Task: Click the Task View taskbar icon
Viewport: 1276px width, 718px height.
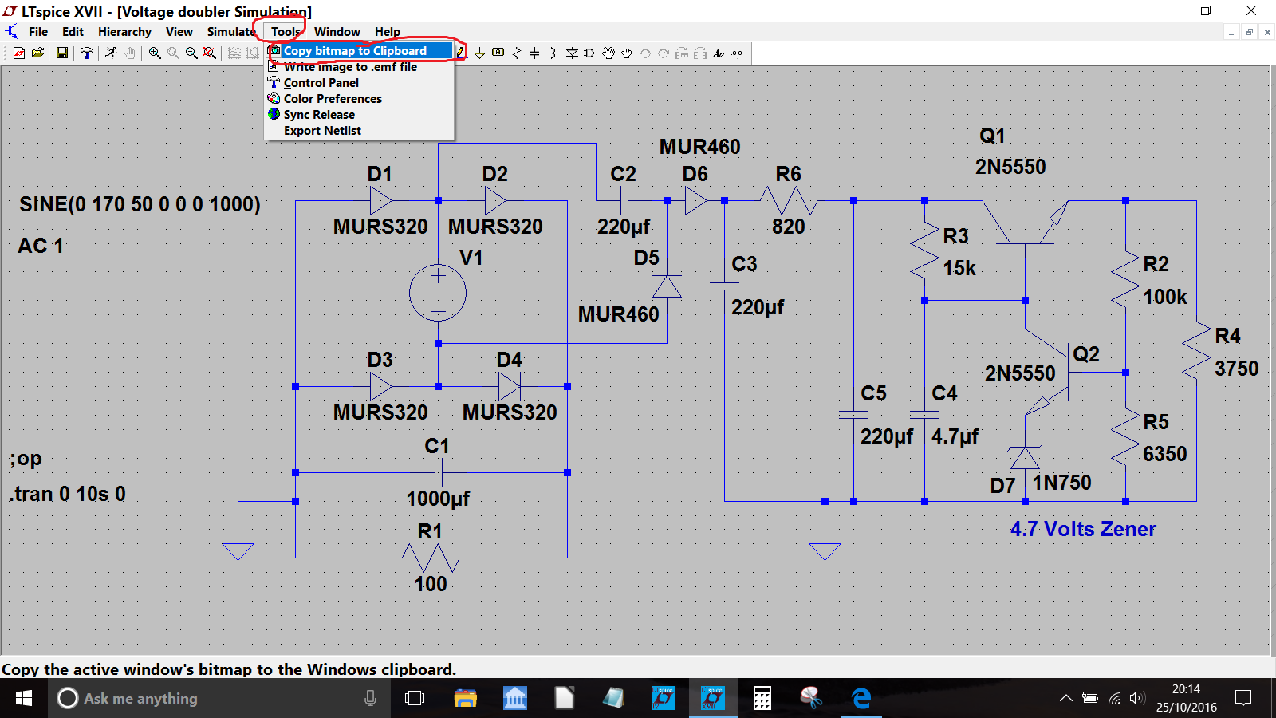Action: [415, 698]
